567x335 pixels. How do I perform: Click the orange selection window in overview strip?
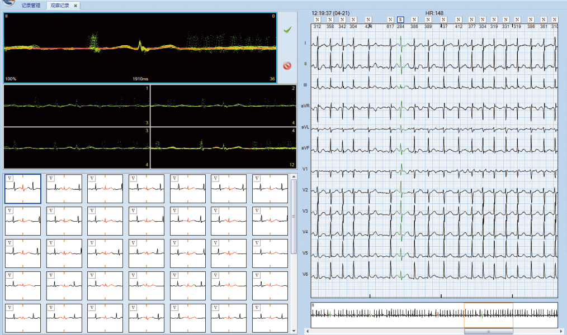coord(488,315)
